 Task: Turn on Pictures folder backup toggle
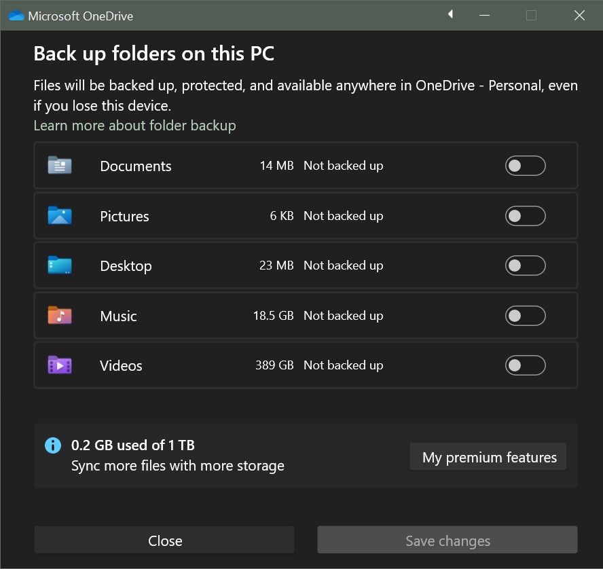point(525,216)
